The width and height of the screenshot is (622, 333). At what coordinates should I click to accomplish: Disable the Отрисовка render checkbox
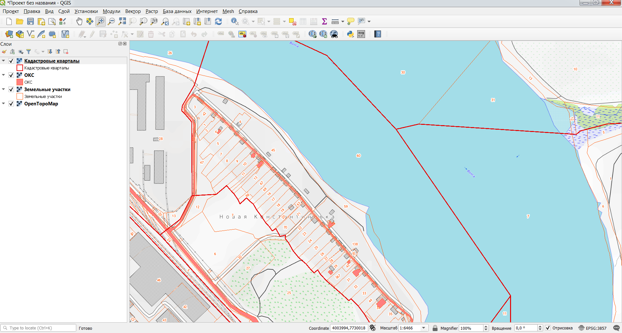[548, 328]
